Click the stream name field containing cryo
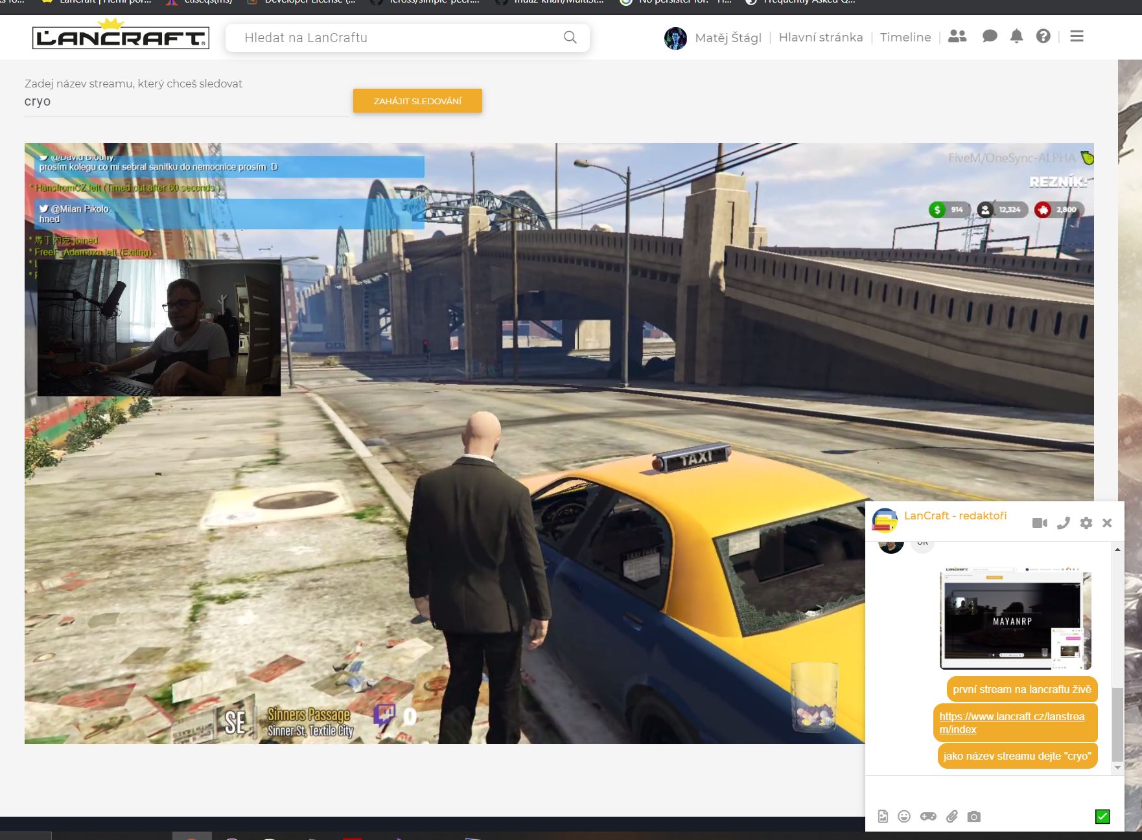The width and height of the screenshot is (1142, 840). (186, 102)
